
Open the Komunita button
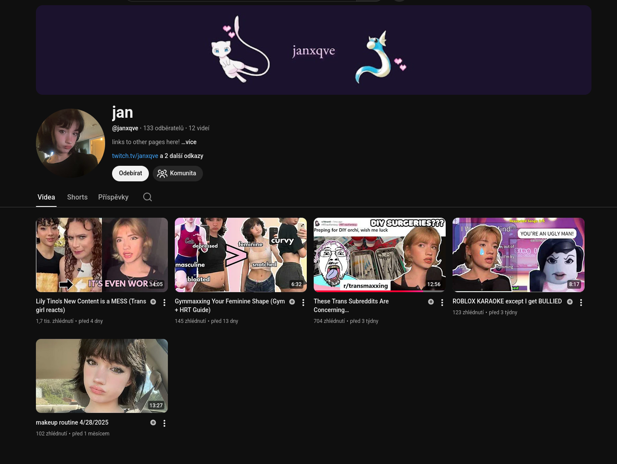point(177,173)
